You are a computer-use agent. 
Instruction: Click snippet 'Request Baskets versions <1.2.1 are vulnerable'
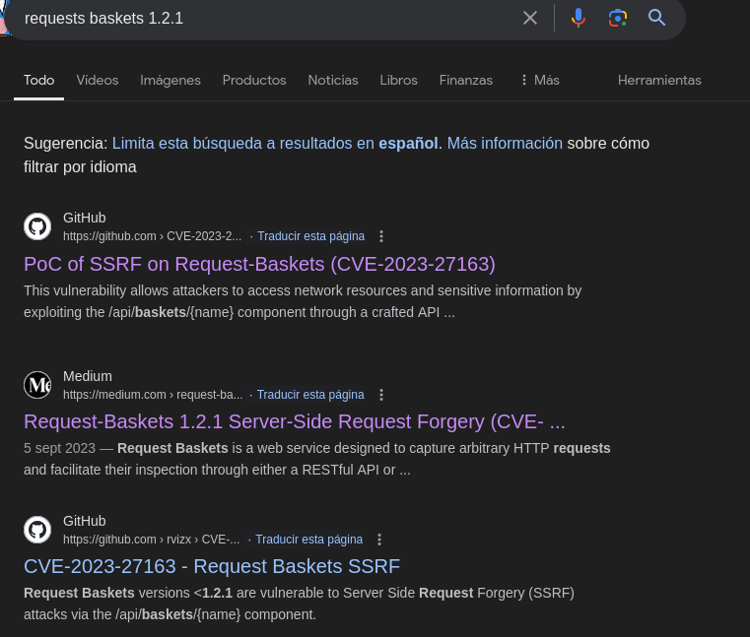tap(299, 604)
